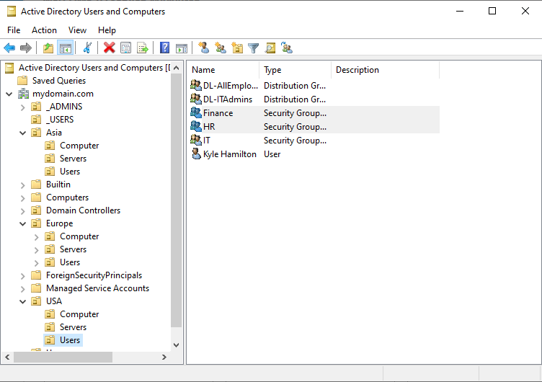Screen dimensions: 542x382
Task: Click the DL-ITAdmins name text
Action: pyautogui.click(x=228, y=99)
